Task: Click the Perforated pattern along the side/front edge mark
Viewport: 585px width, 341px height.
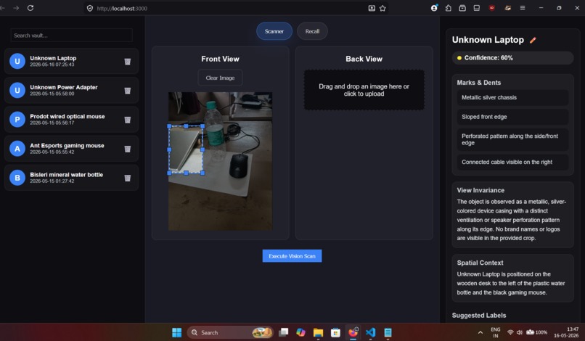Action: tap(512, 139)
